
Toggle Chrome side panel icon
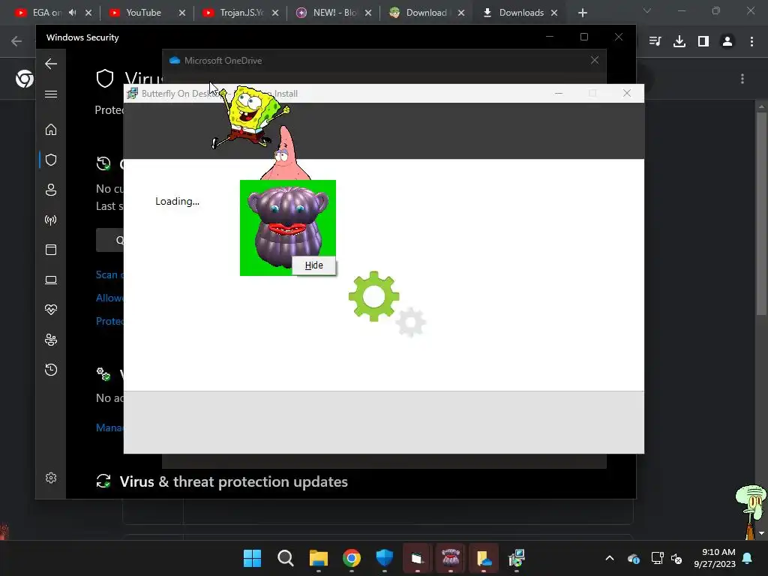pos(703,42)
